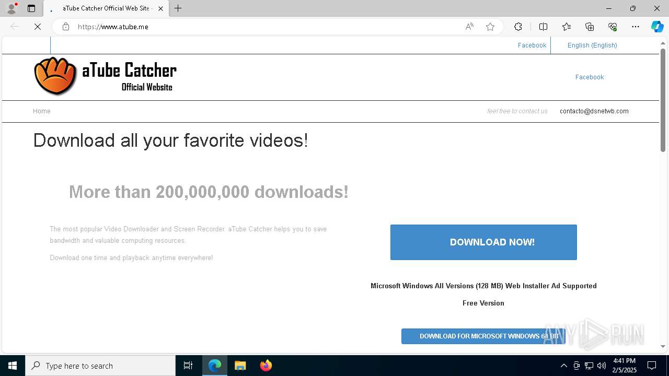Select 'Download all your favorite videos!' heading
Image resolution: width=669 pixels, height=376 pixels.
(170, 140)
